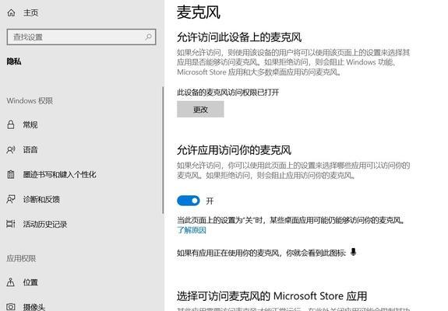Open the 了解原因 link
The width and height of the screenshot is (448, 311).
click(x=192, y=230)
